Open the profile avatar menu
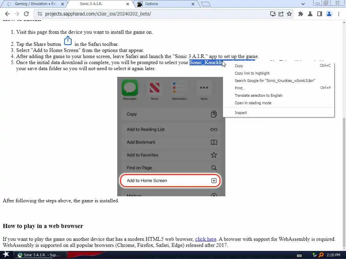The height and width of the screenshot is (259, 346). point(329,14)
